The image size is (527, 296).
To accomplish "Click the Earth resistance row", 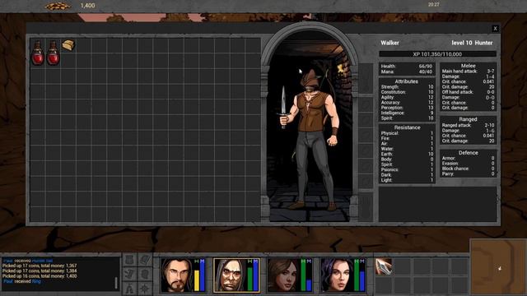I will click(x=407, y=154).
